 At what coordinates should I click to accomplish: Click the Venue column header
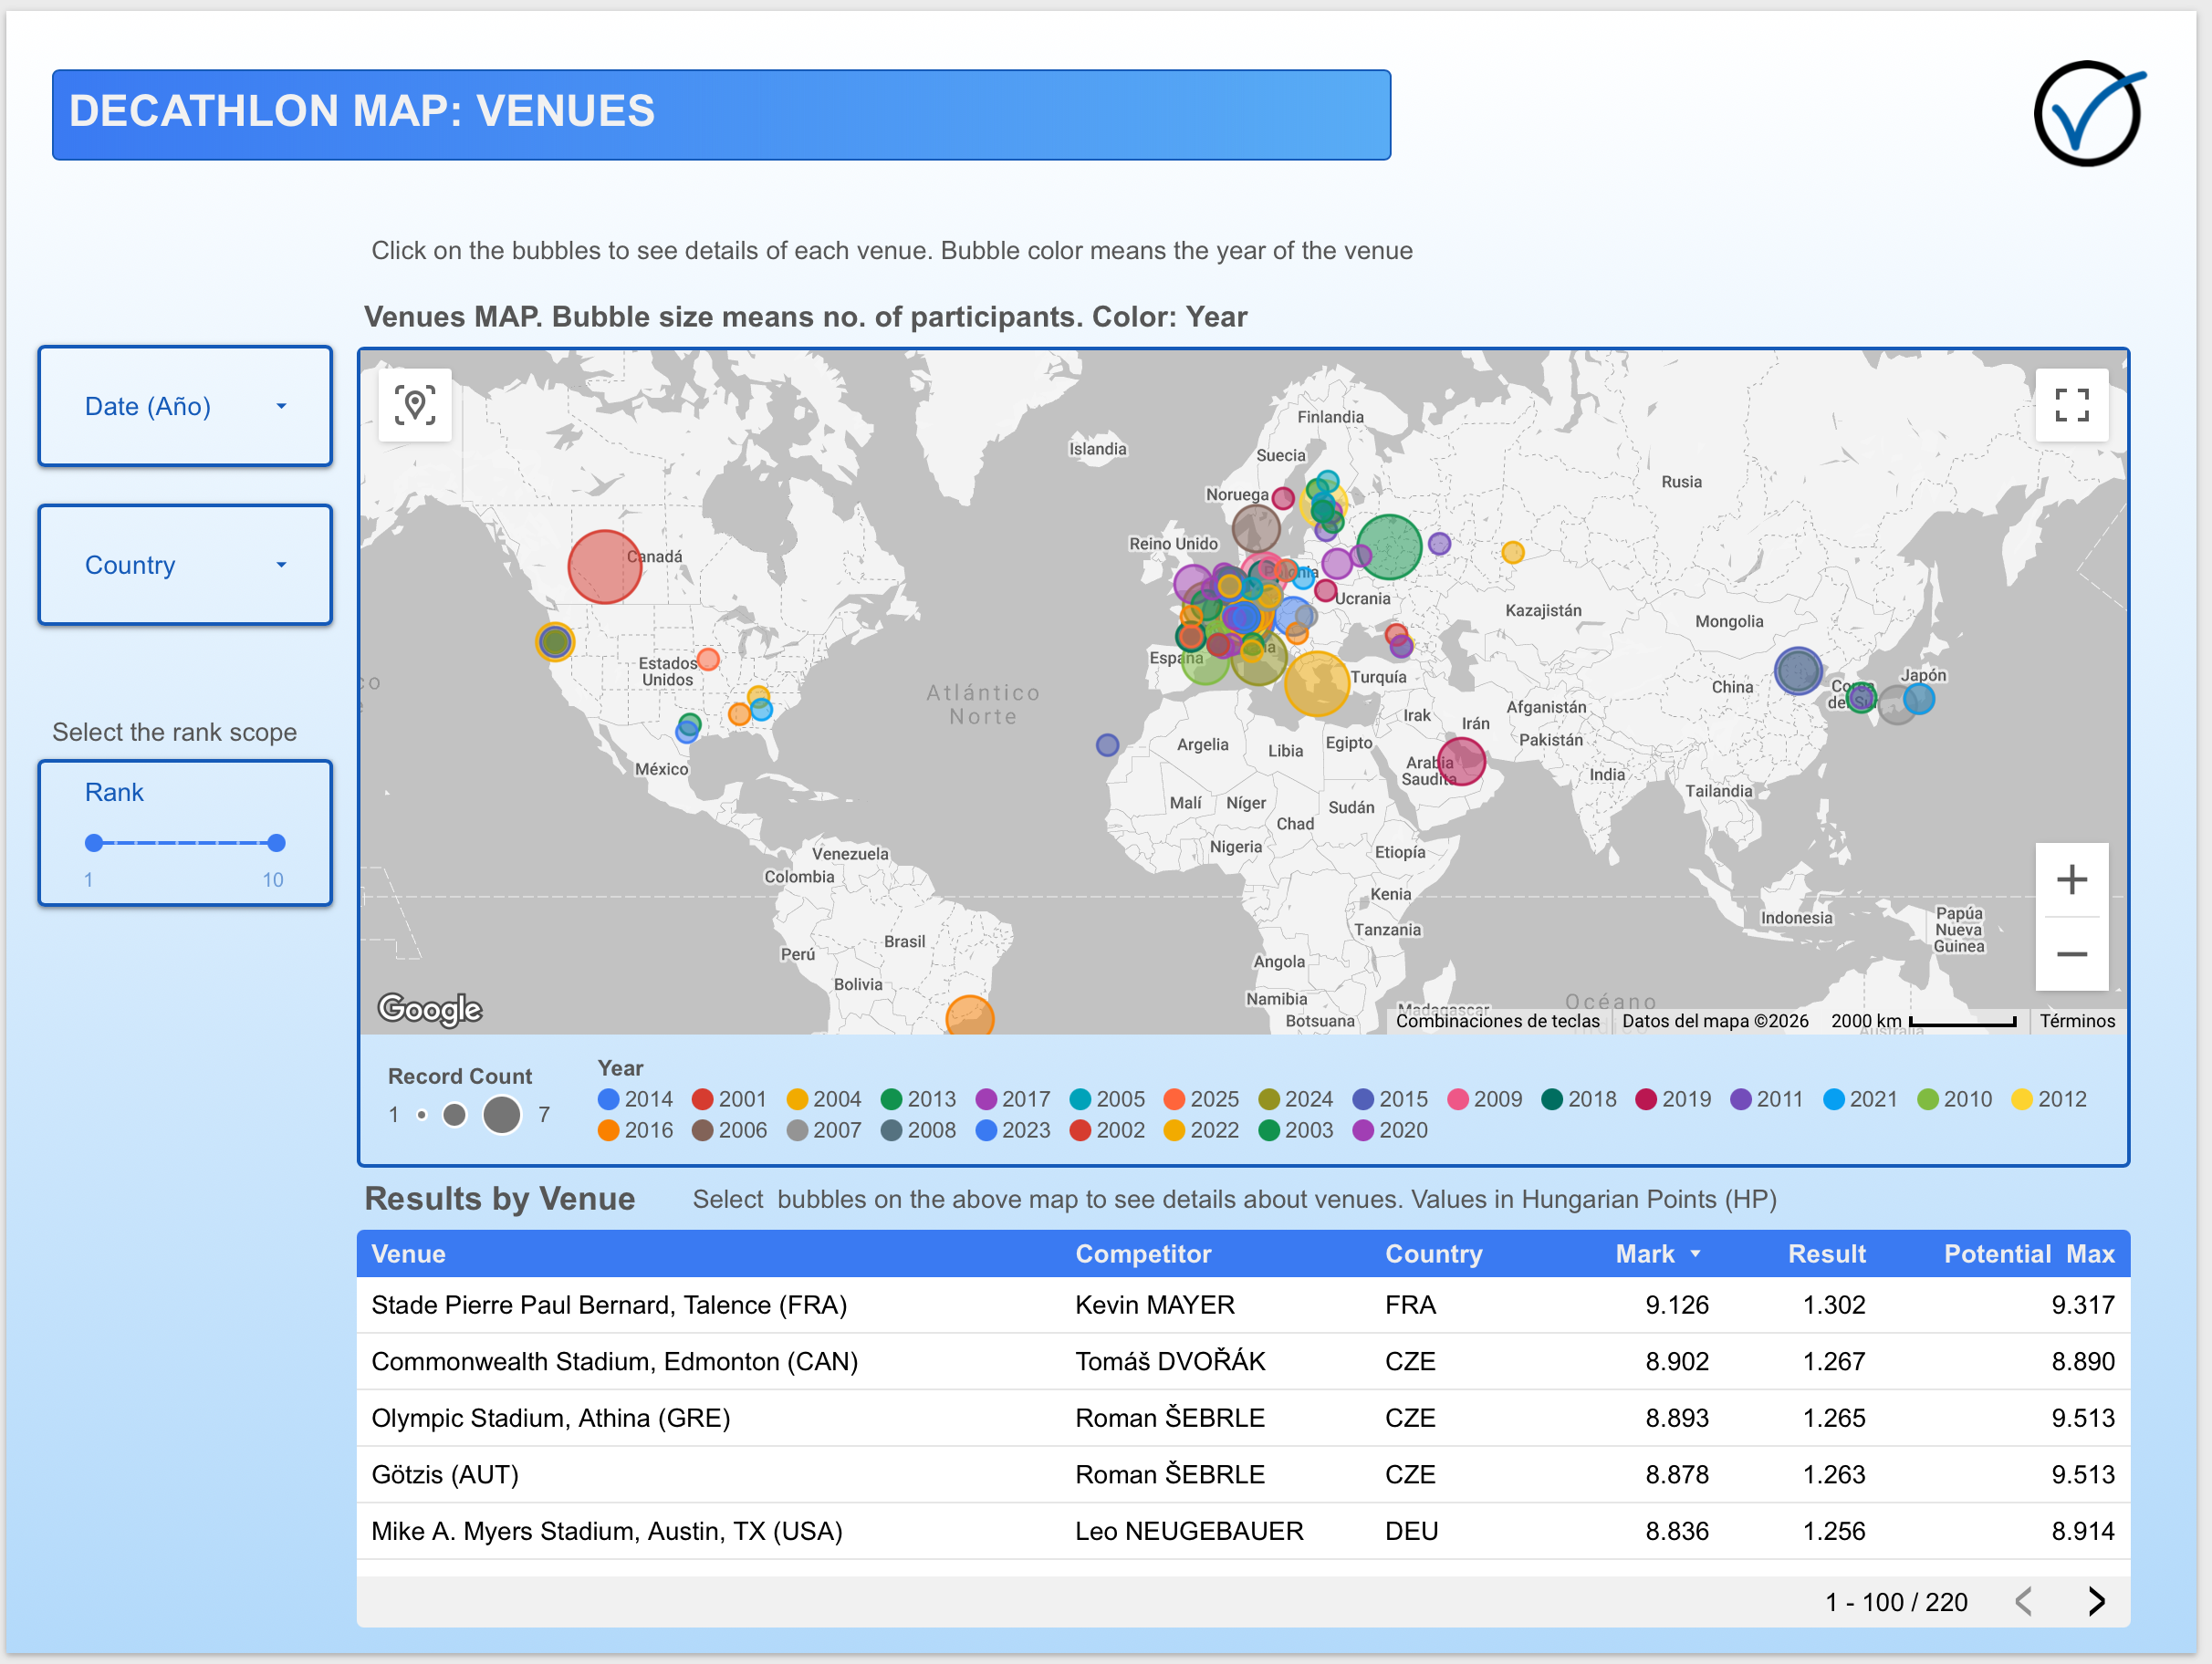408,1254
